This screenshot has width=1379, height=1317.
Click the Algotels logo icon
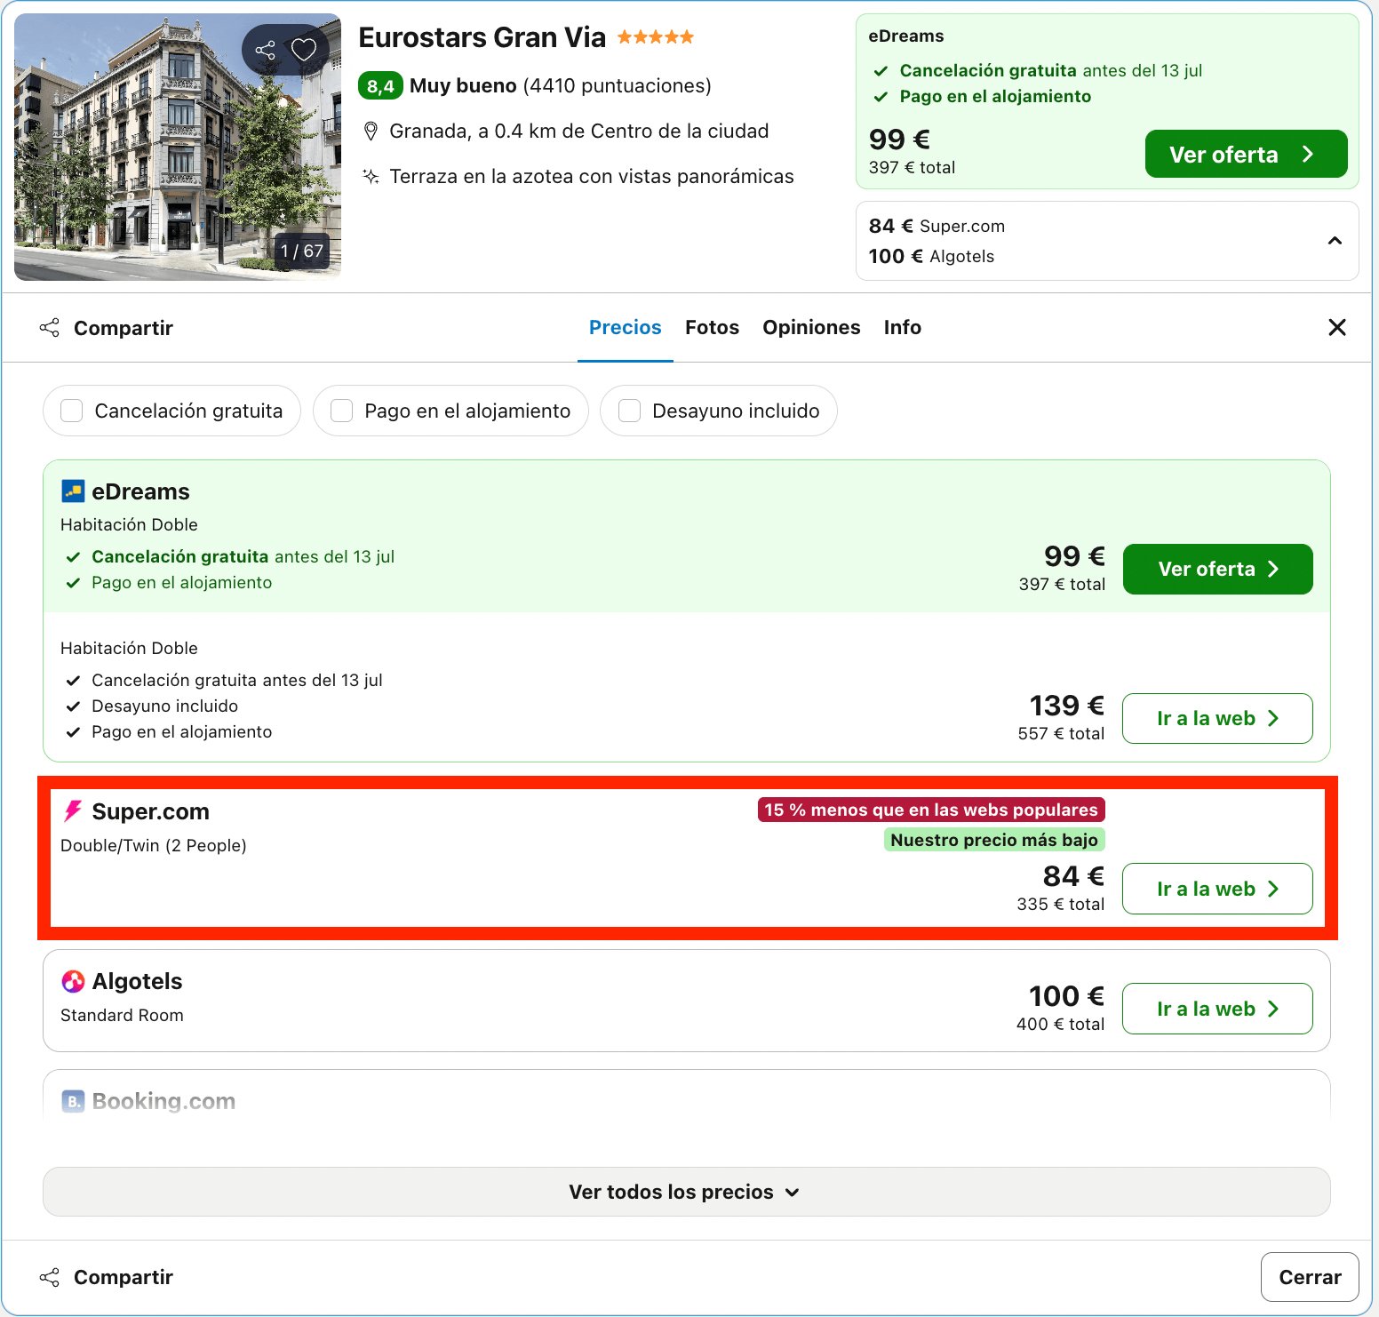73,981
